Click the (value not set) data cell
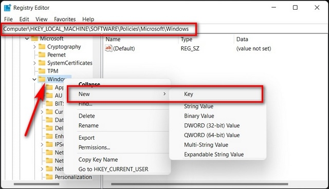The width and height of the screenshot is (329, 189). [253, 48]
